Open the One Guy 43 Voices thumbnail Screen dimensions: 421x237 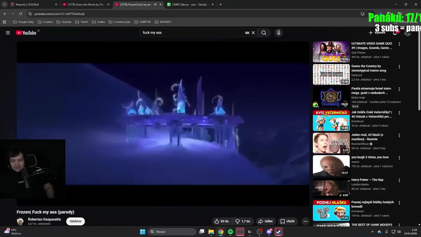tap(331, 143)
